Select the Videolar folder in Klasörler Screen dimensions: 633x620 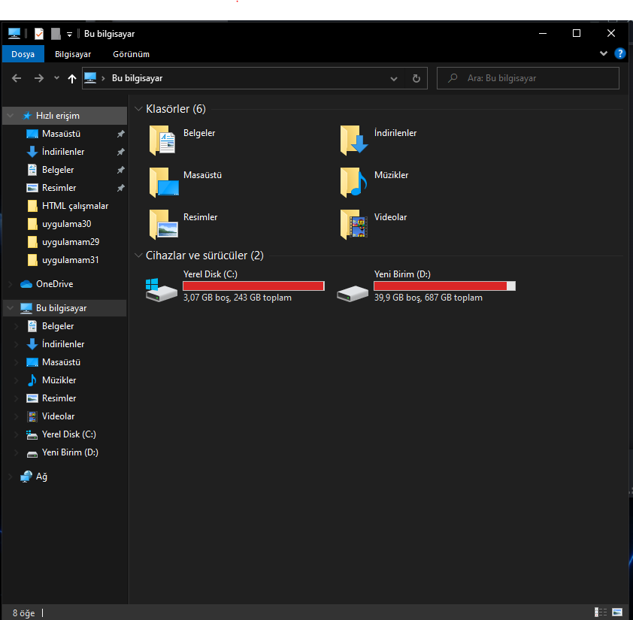coord(374,224)
